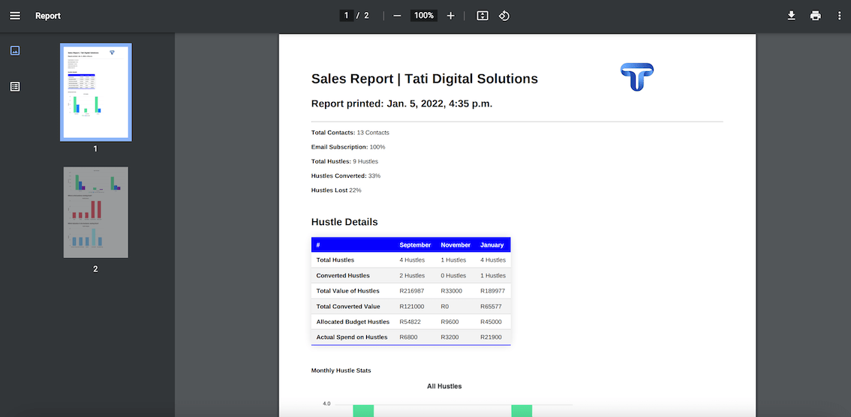This screenshot has height=417, width=851.
Task: Click the All Hustles chart title
Action: click(x=444, y=386)
